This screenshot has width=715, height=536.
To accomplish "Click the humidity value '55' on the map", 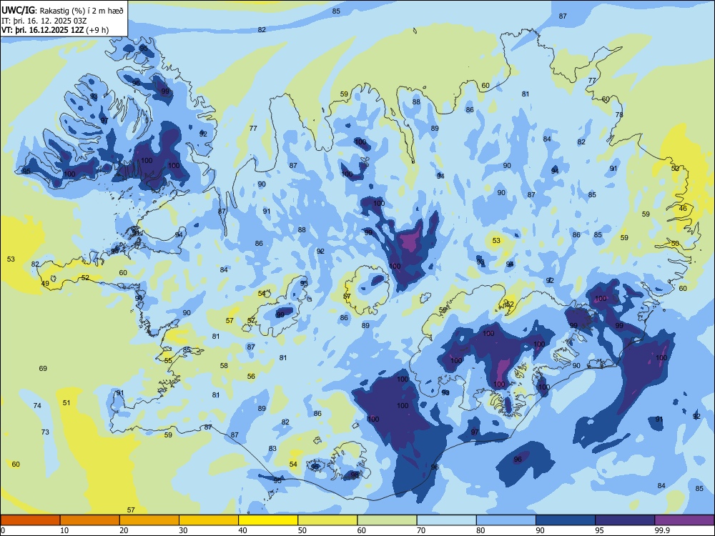I will pyautogui.click(x=168, y=360).
